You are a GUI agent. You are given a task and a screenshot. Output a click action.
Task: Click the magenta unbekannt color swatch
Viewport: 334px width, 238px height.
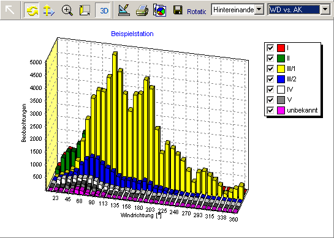281,110
